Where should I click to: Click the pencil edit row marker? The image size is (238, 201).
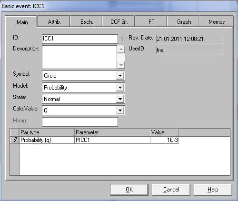click(x=14, y=140)
